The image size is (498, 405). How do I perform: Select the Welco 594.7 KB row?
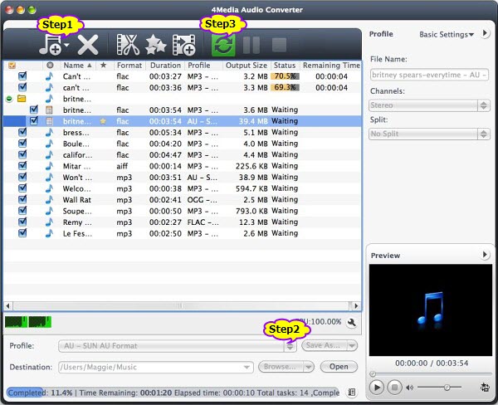tap(183, 188)
